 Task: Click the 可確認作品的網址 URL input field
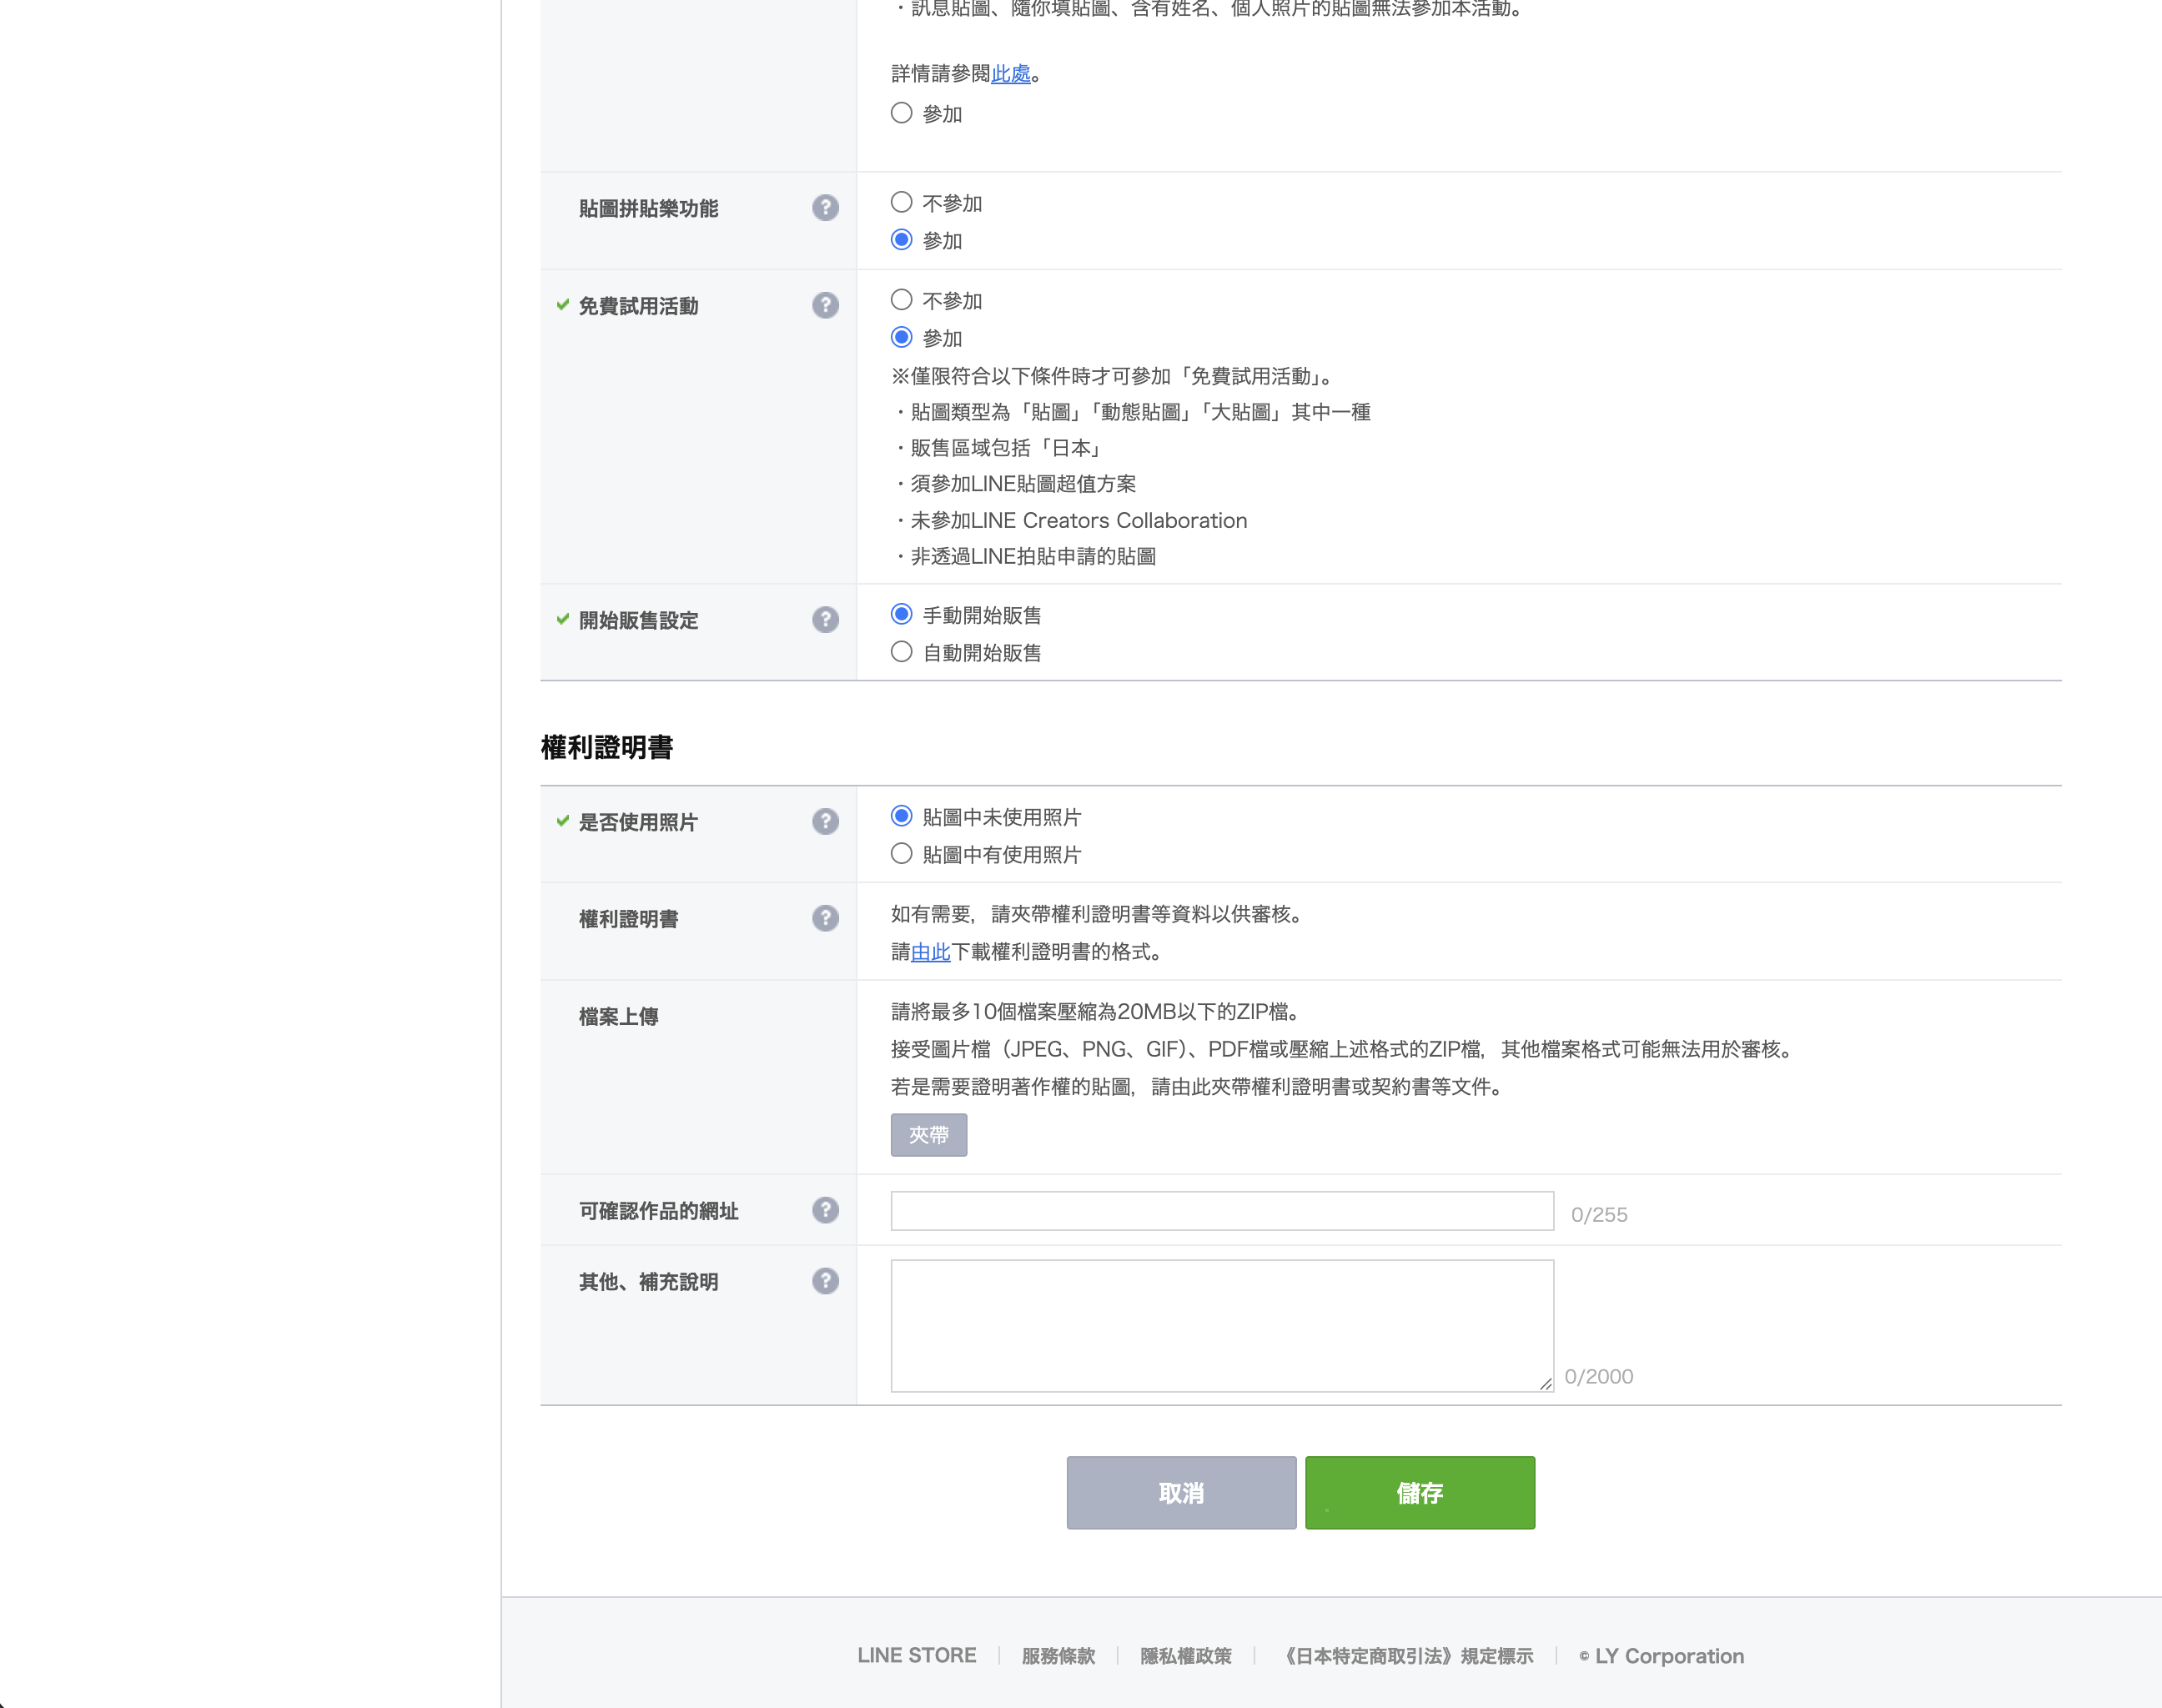(x=1221, y=1210)
